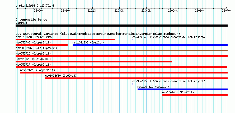The height and width of the screenshot is (113, 235).
Task: Open the nsv1038630 (Coe2014) label
Action: coord(61,76)
